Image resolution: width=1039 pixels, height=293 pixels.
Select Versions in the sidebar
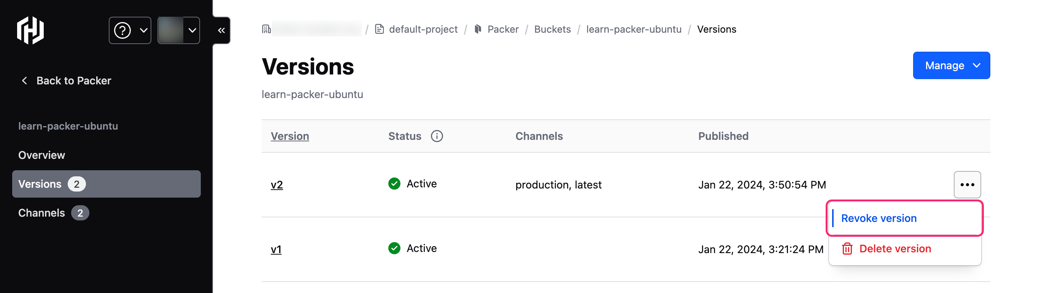coord(106,184)
